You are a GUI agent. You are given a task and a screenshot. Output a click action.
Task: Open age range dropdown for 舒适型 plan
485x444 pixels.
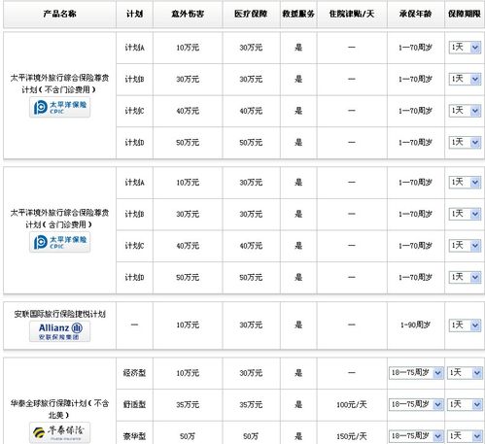pyautogui.click(x=416, y=404)
